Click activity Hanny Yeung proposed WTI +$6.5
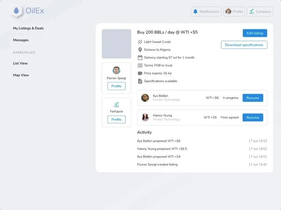The image size is (281, 210). [x=162, y=149]
